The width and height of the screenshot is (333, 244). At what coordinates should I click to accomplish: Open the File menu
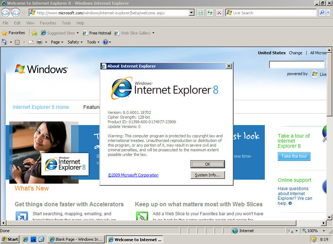coord(5,23)
